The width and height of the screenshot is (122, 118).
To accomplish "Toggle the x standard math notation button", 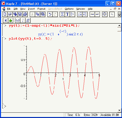I will pyautogui.click(x=6, y=20).
